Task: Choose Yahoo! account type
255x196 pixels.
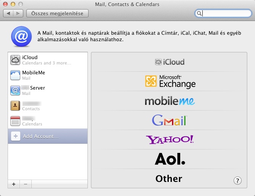Action: [169, 140]
